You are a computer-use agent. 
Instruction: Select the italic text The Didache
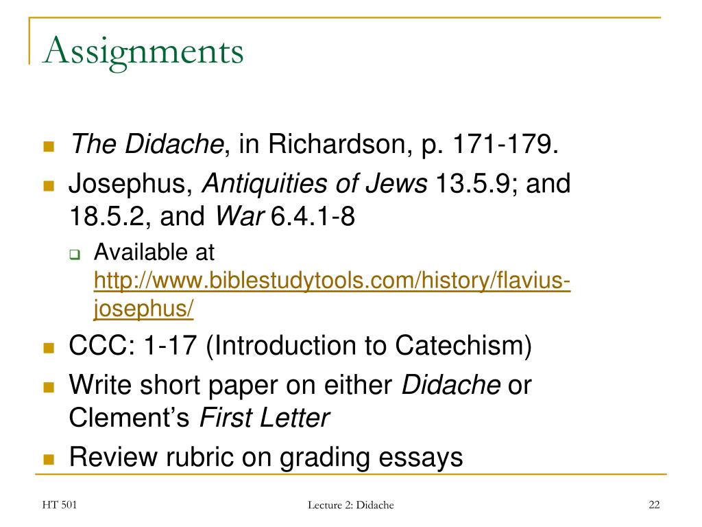tap(147, 144)
